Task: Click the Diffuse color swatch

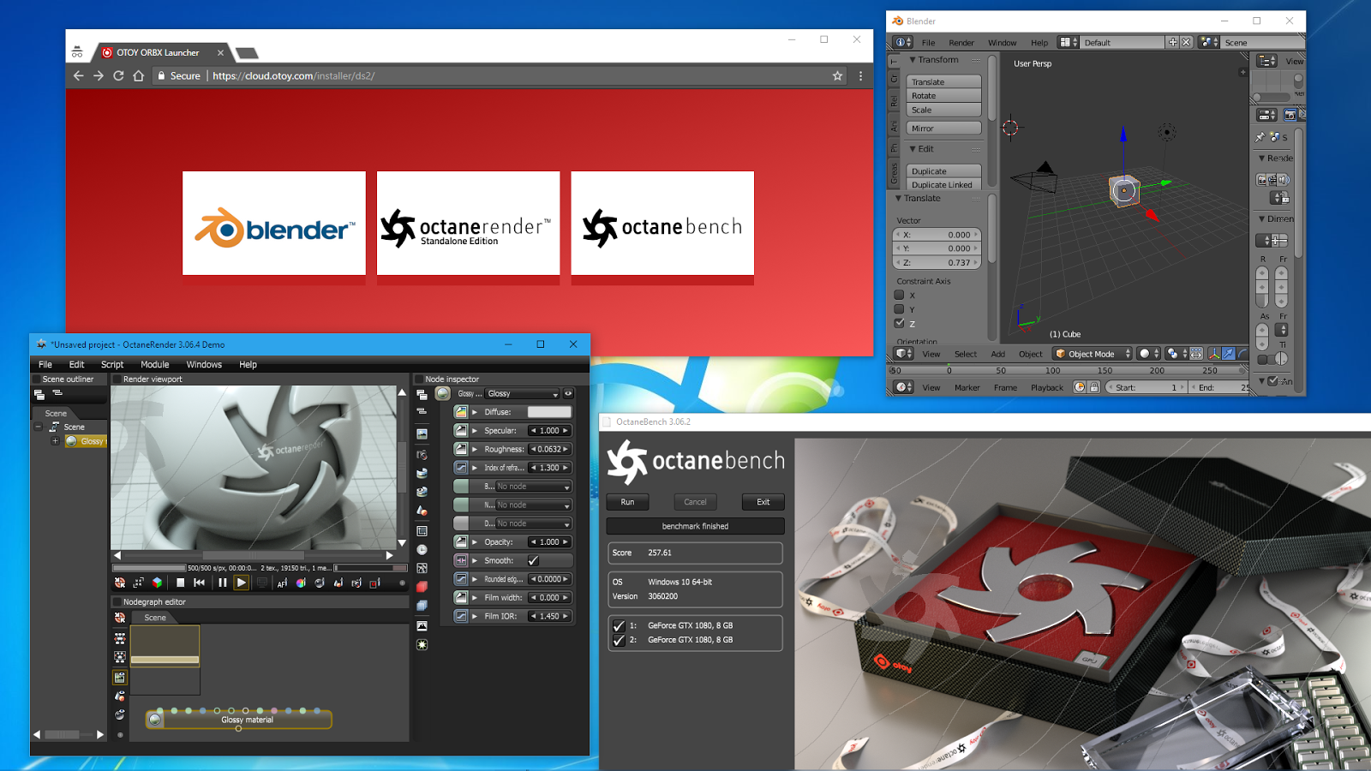Action: click(549, 412)
